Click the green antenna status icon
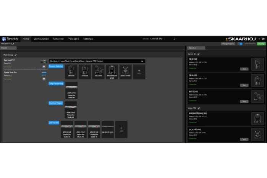267x178 pixels. coord(259,39)
